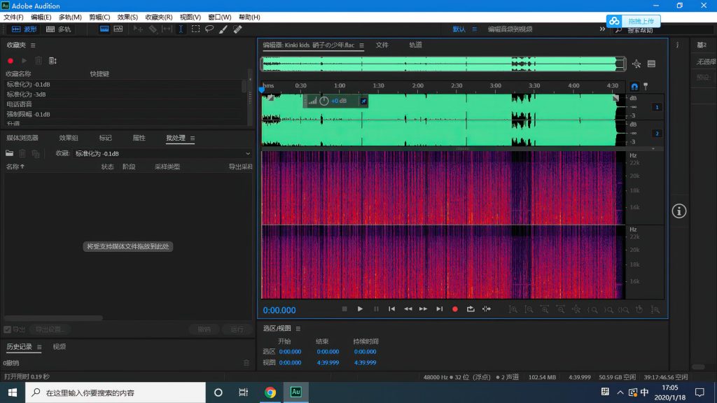
Task: Open the 文件(F) menu
Action: click(x=13, y=17)
